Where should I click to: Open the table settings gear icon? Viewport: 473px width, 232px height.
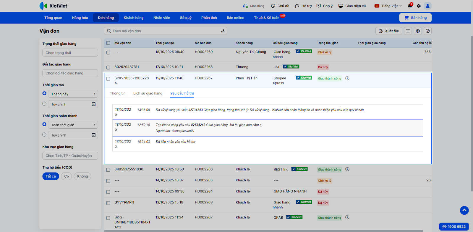click(x=418, y=31)
